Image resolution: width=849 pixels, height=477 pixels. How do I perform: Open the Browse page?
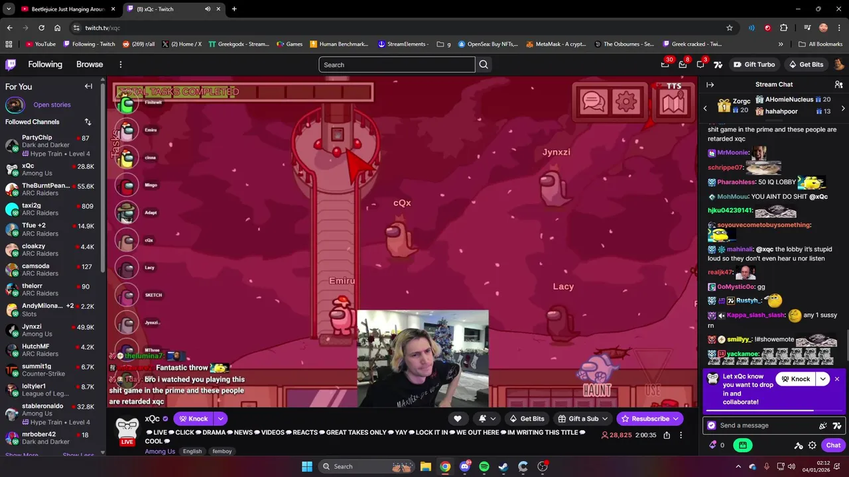coord(90,64)
